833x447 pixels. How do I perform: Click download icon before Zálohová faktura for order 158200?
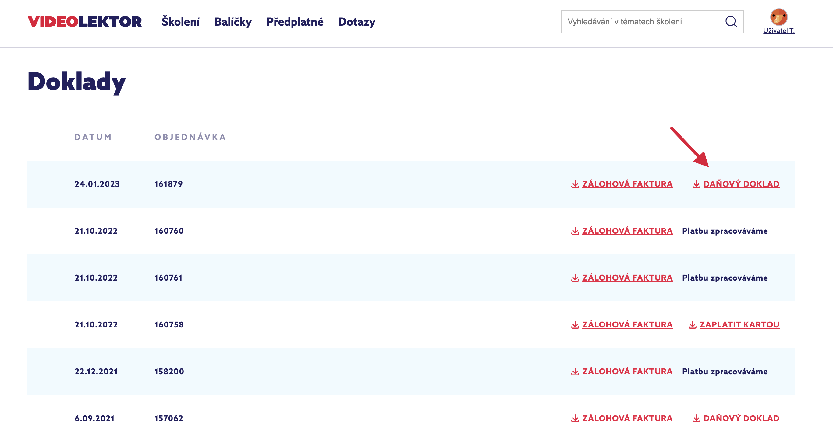575,372
